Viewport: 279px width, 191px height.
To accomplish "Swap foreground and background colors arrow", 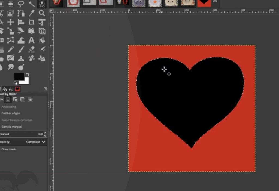I will pyautogui.click(x=28, y=75).
